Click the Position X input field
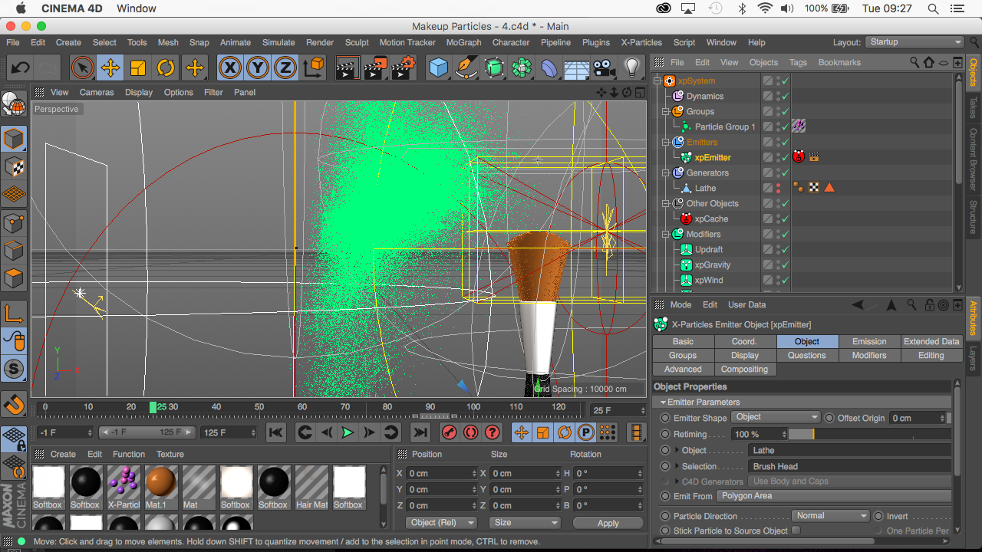This screenshot has height=552, width=982. (x=443, y=474)
